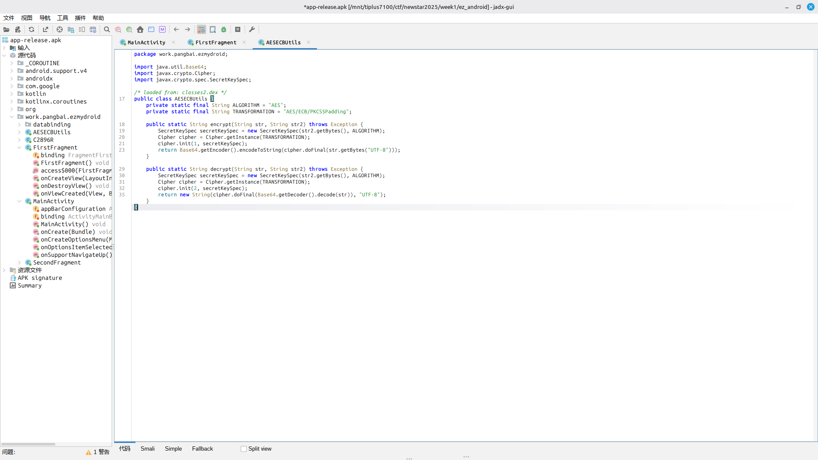818x460 pixels.
Task: Expand the SecondFragment tree node
Action: point(20,262)
